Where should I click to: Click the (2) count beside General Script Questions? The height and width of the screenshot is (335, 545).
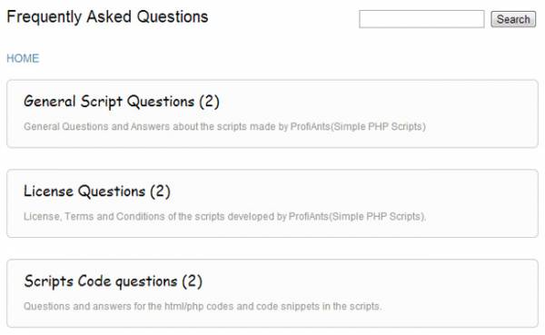click(209, 102)
